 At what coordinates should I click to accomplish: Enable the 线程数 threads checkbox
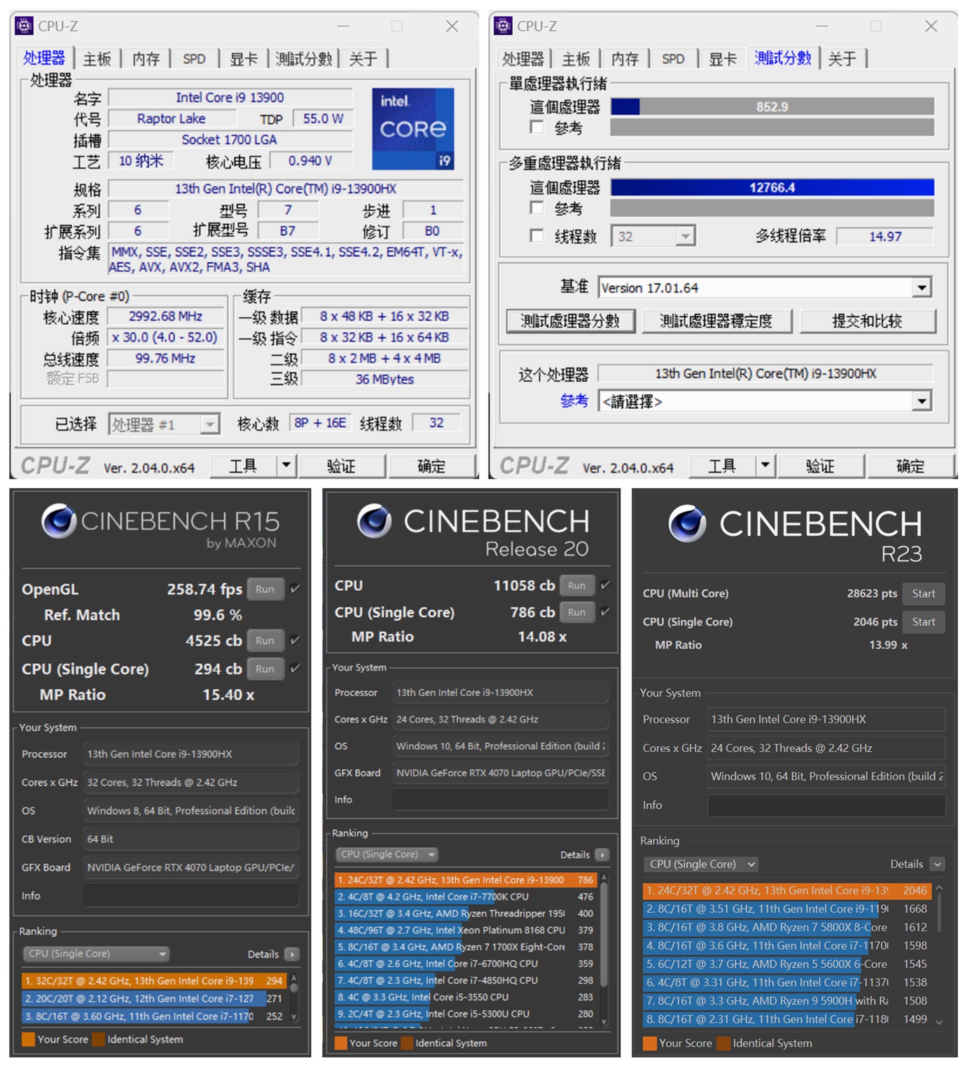(537, 235)
